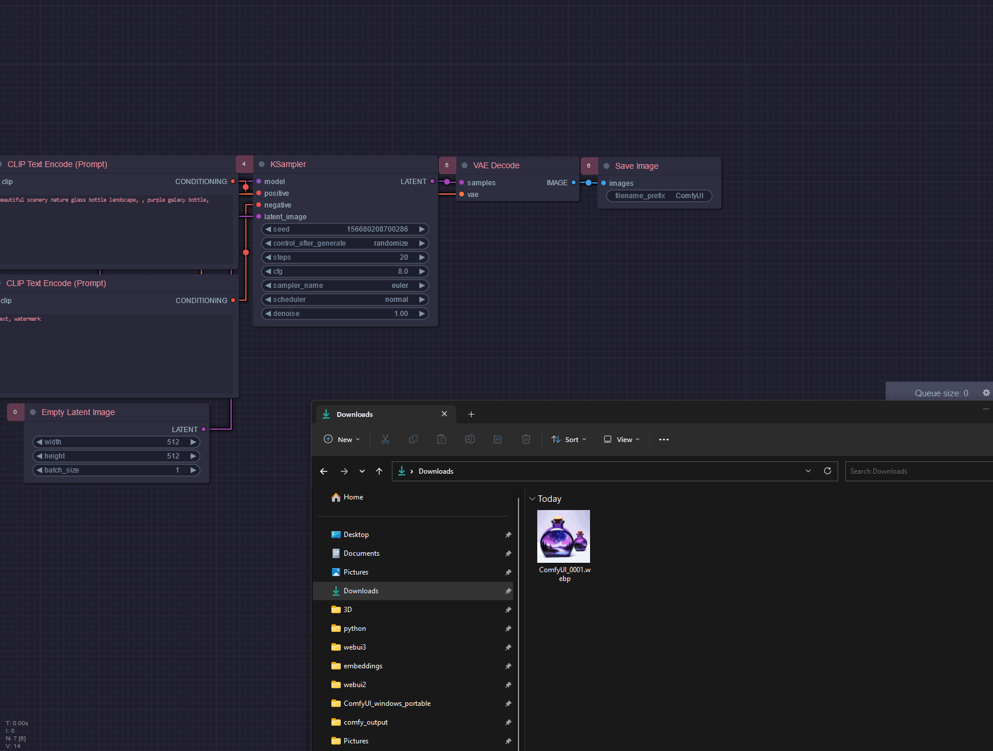This screenshot has height=751, width=993.
Task: Collapse the KSampler node via its title dot
Action: 262,164
